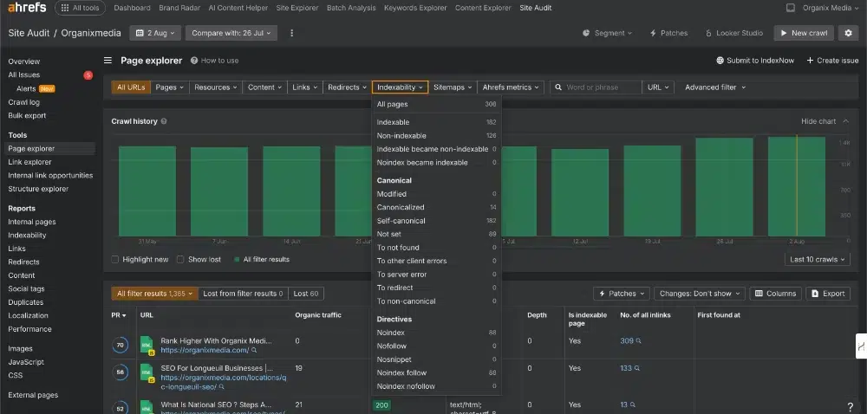Expand the Advanced filter
867x414 pixels.
click(x=715, y=87)
